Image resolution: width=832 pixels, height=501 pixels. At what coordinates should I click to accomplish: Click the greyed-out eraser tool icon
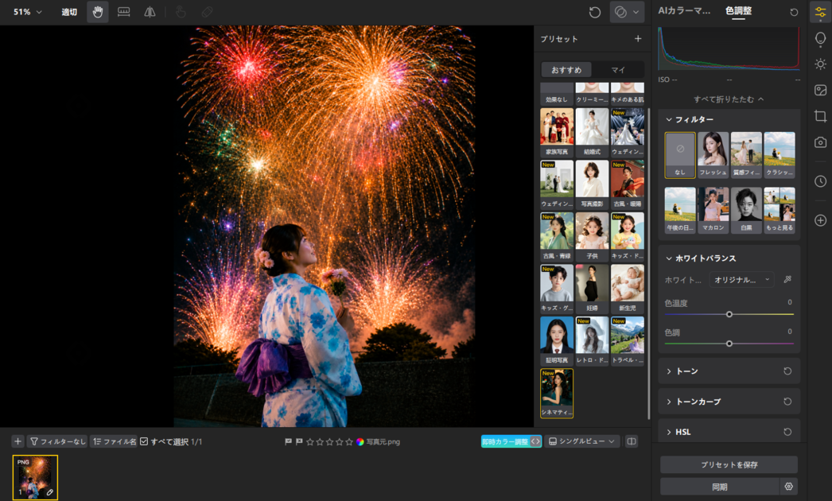click(207, 12)
